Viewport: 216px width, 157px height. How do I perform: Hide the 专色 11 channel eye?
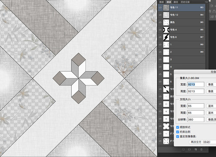160,7
